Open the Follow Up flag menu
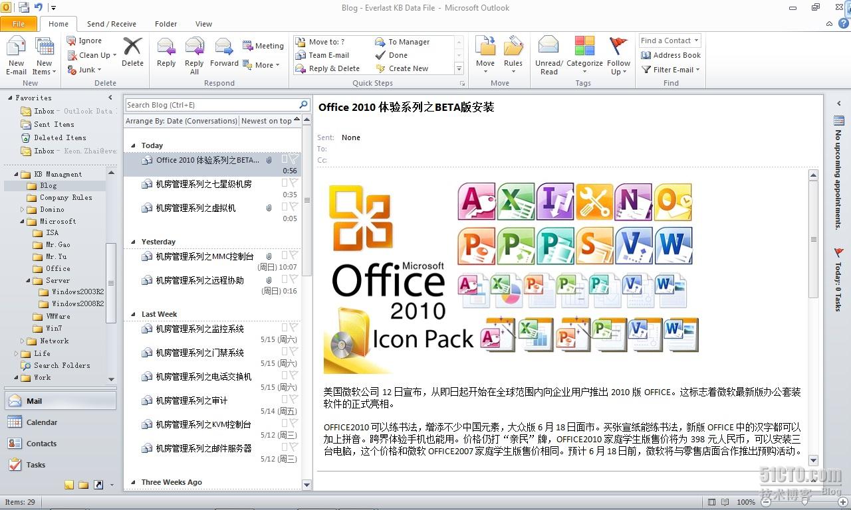This screenshot has width=851, height=510. (618, 56)
